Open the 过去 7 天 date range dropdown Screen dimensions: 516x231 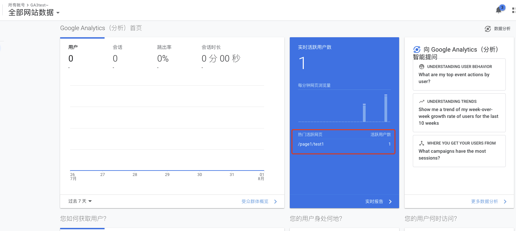click(x=80, y=201)
